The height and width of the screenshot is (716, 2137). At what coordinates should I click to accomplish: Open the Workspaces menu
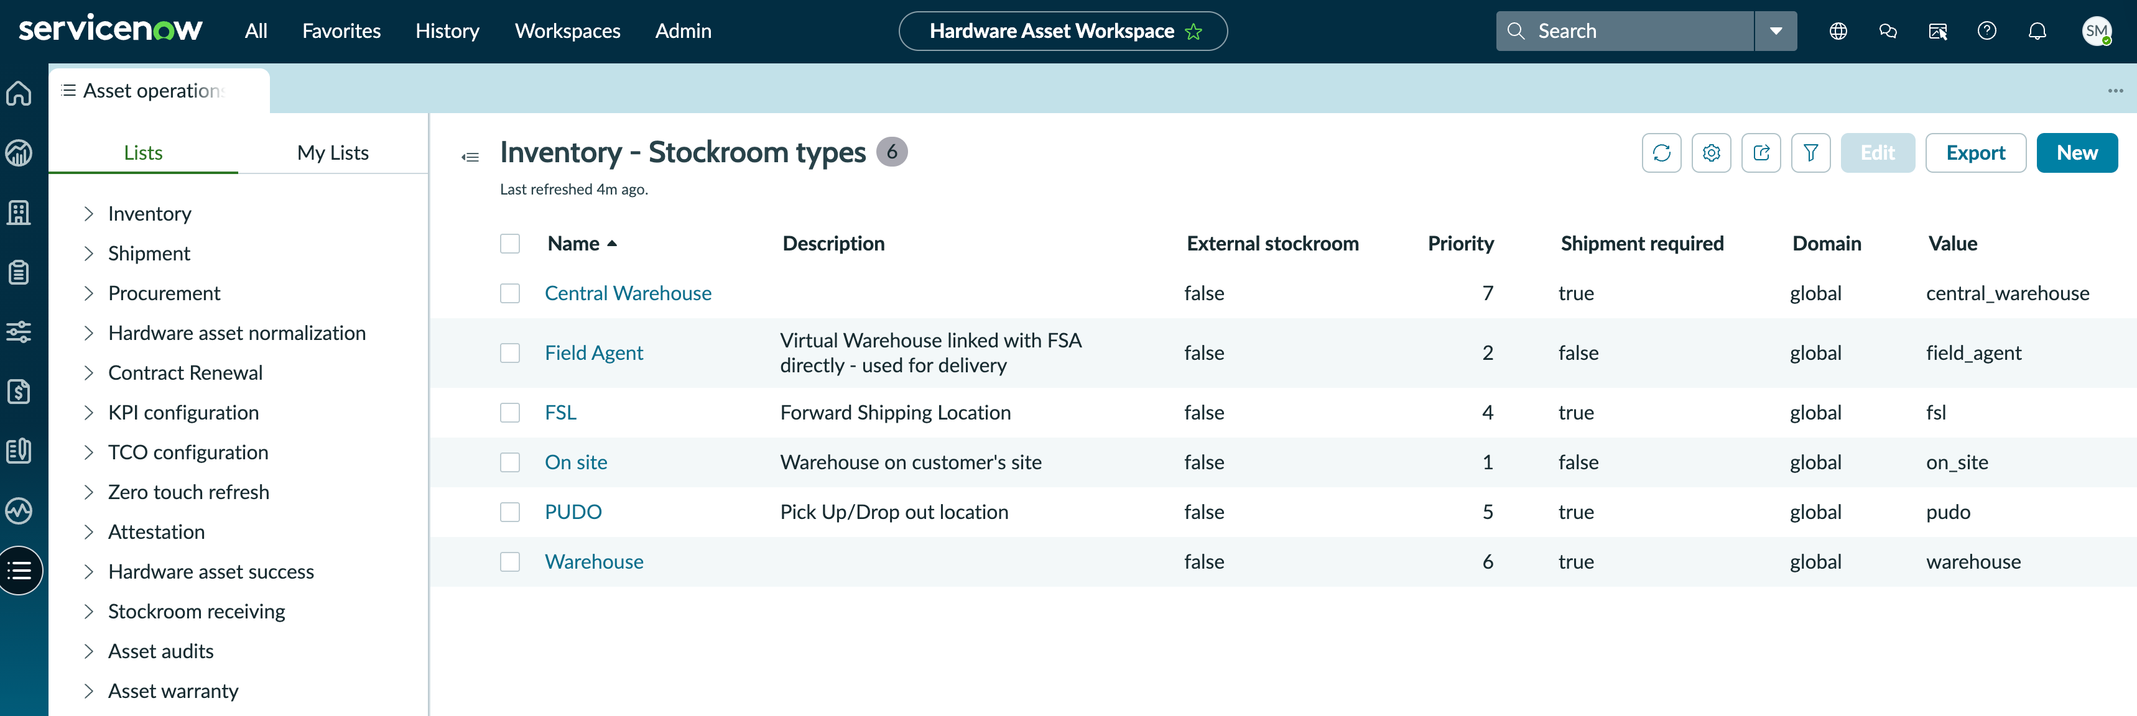pos(567,32)
